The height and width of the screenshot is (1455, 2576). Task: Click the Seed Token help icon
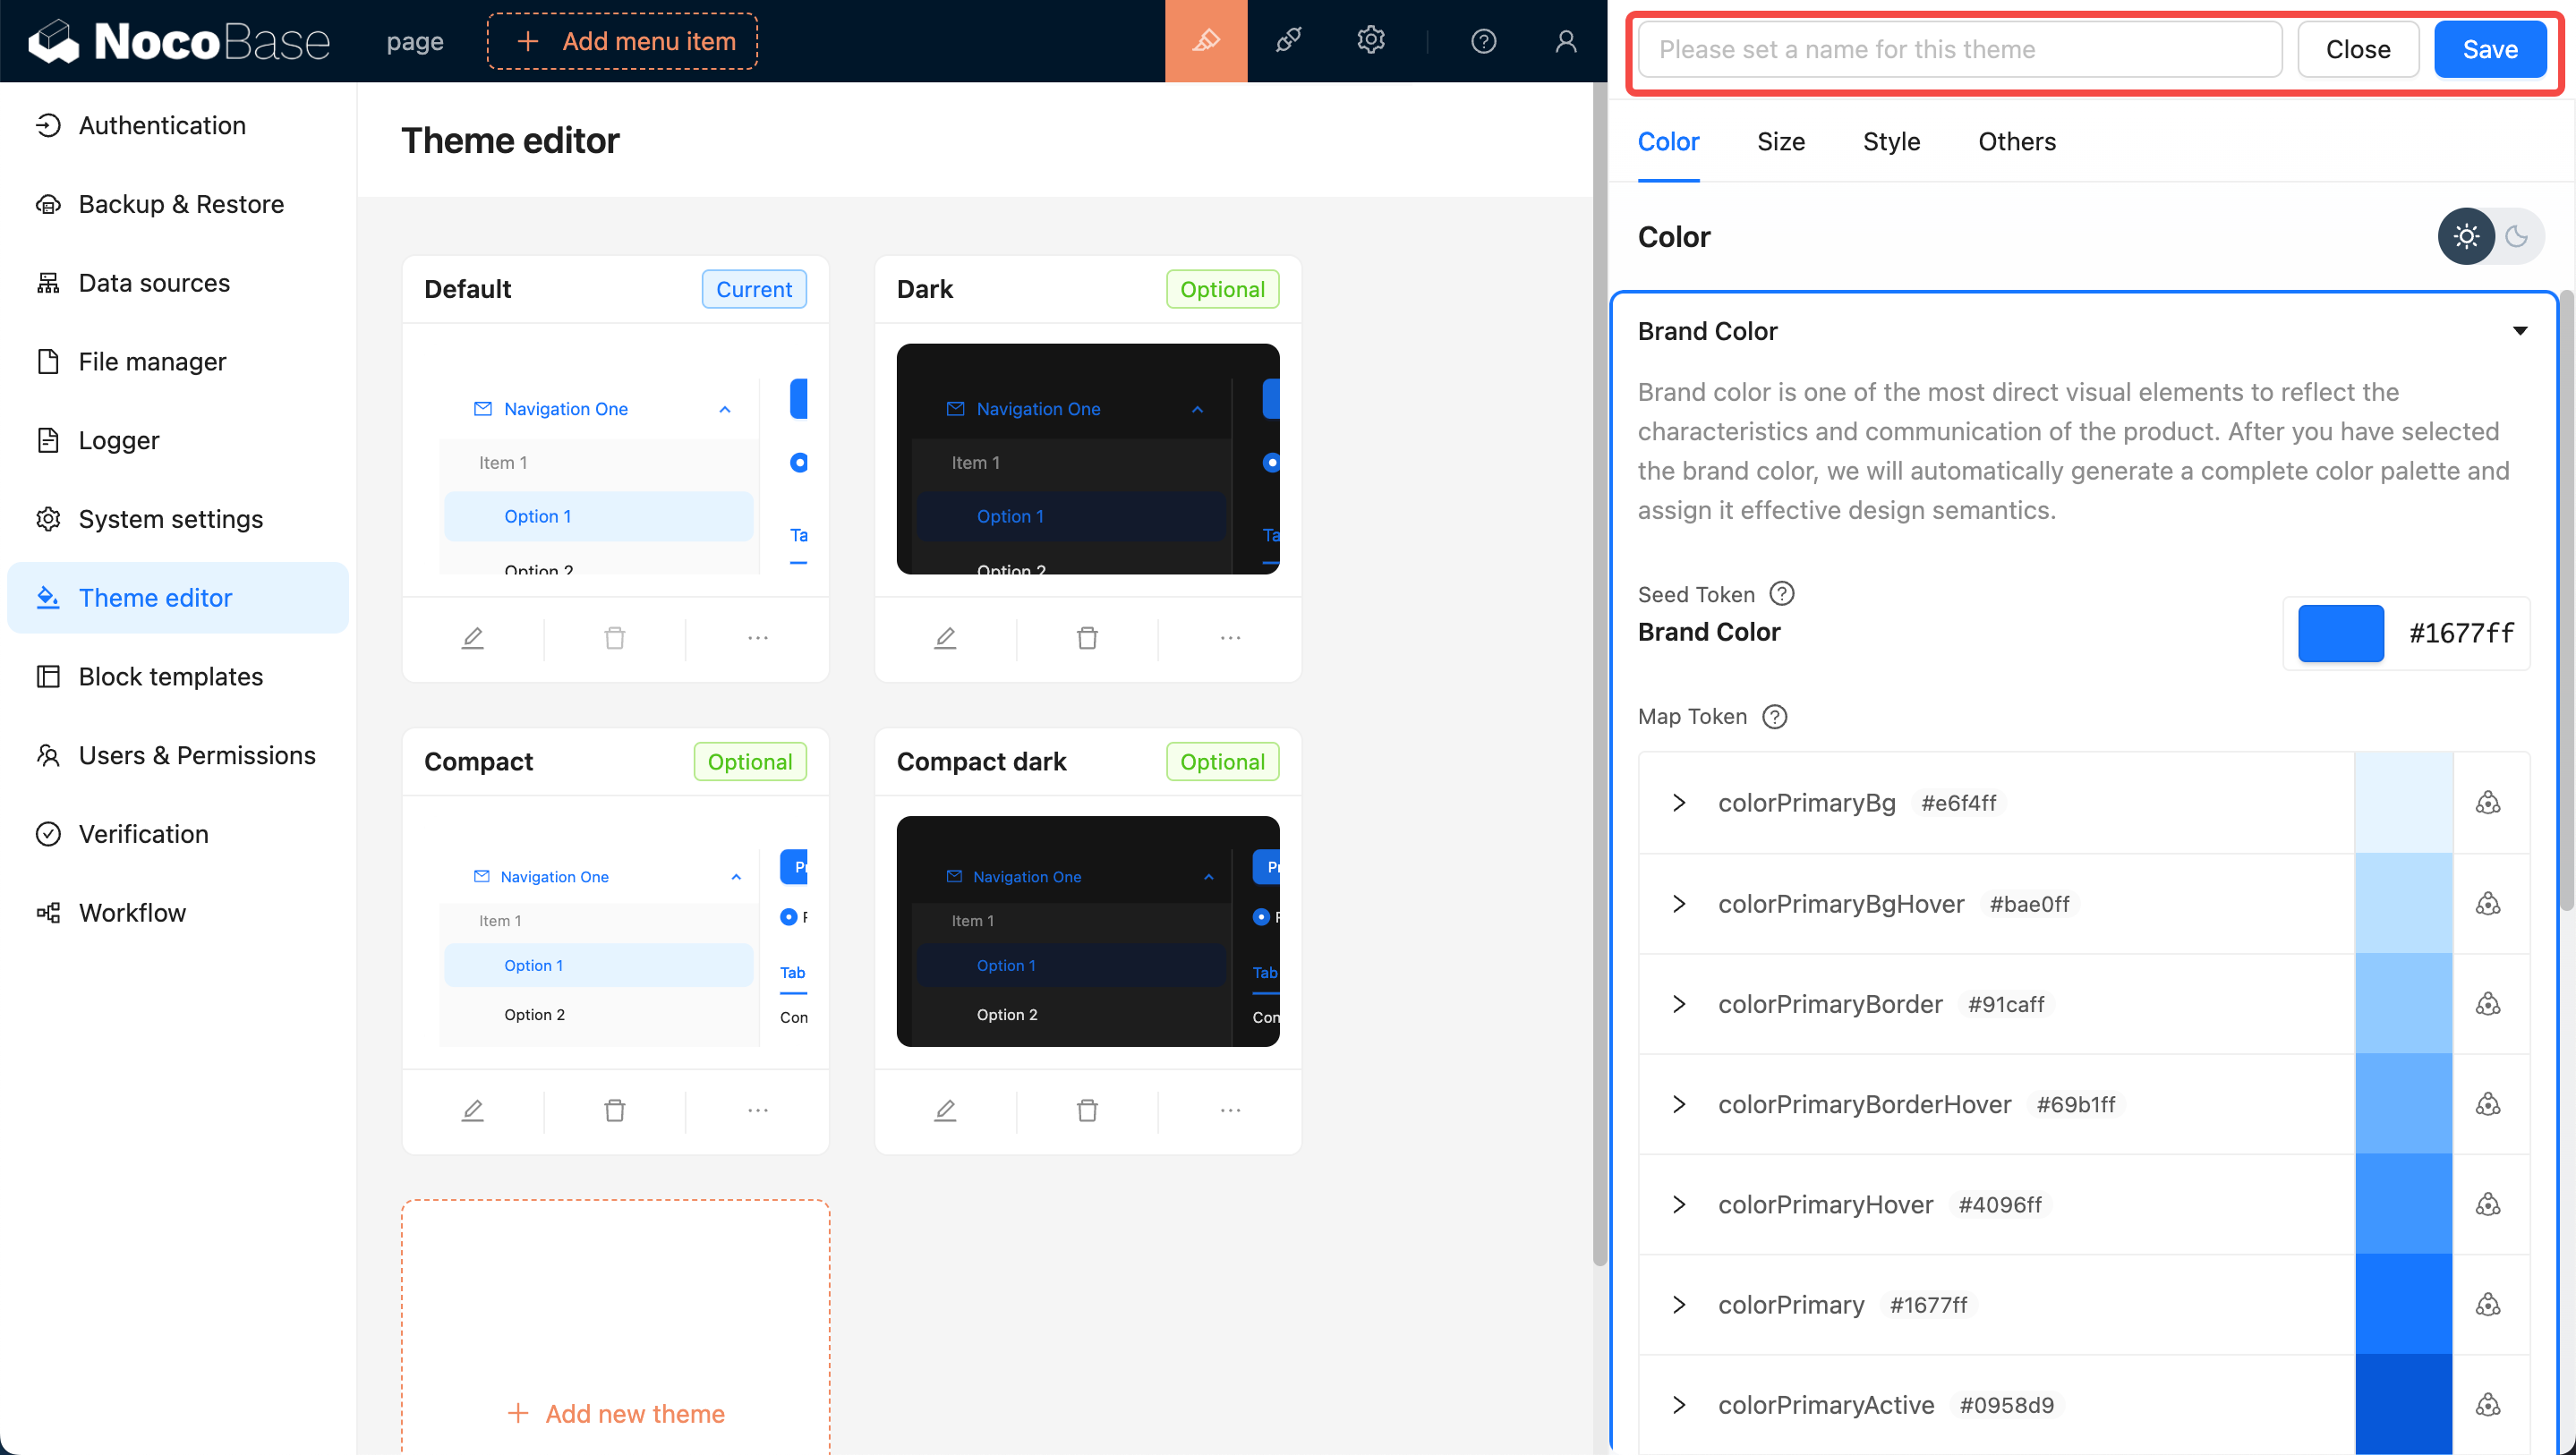(1781, 594)
